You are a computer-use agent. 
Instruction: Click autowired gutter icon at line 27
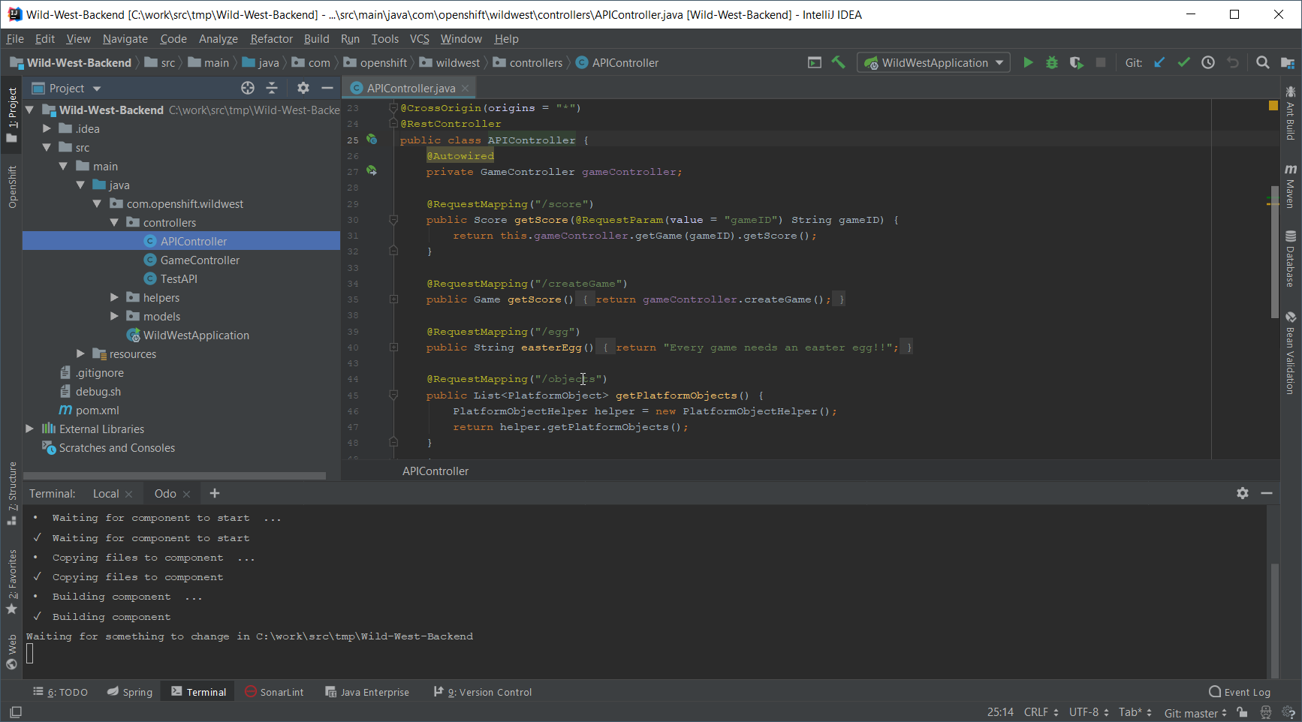pyautogui.click(x=372, y=171)
